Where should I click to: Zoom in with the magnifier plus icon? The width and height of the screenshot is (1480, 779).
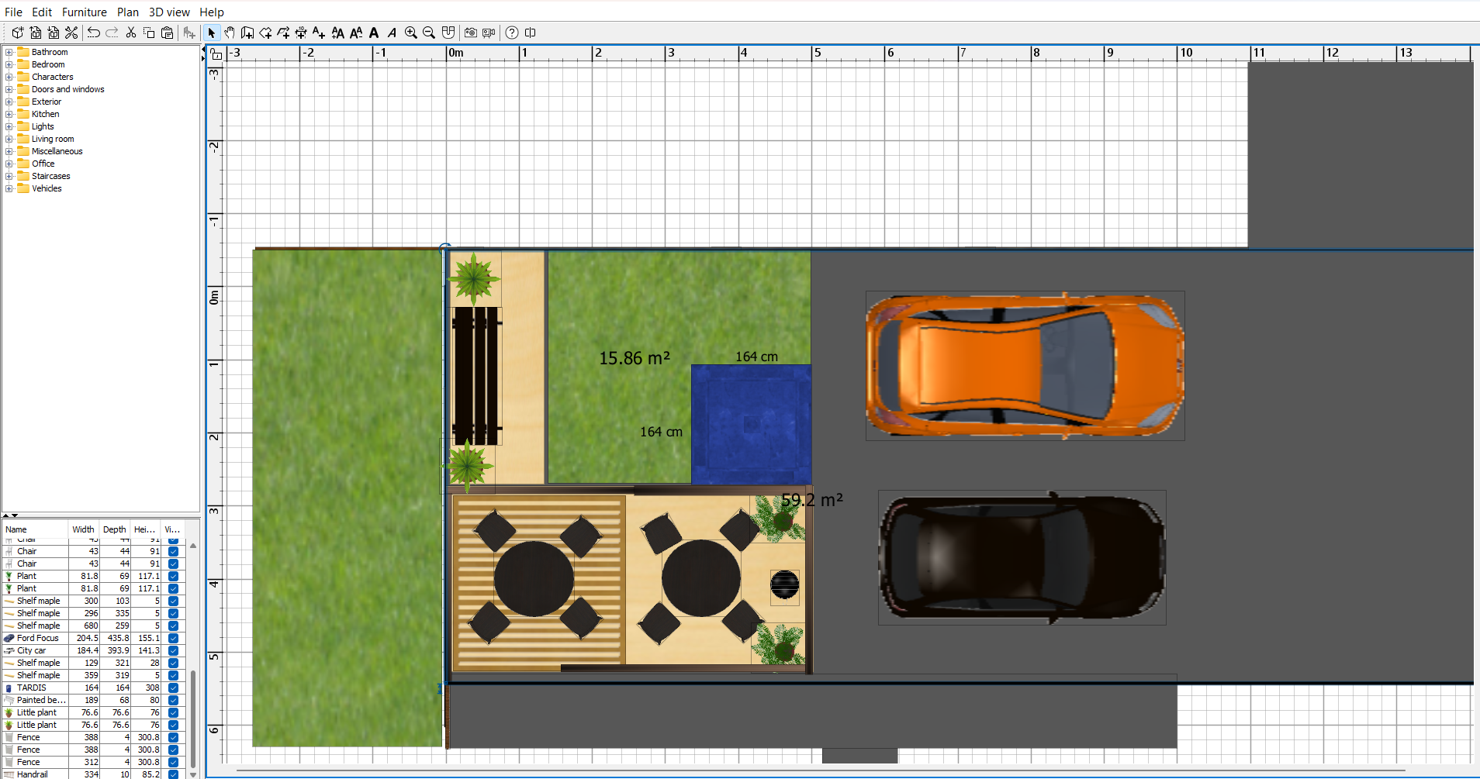pos(411,33)
